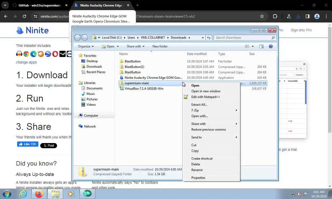
Task: Expand the Share with toolbar dropdown
Action: pyautogui.click(x=136, y=46)
